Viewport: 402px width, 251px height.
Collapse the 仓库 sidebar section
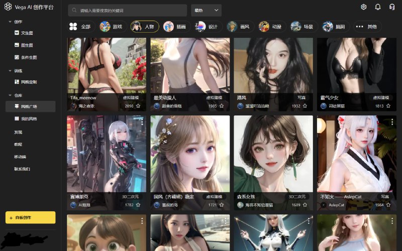click(10, 95)
